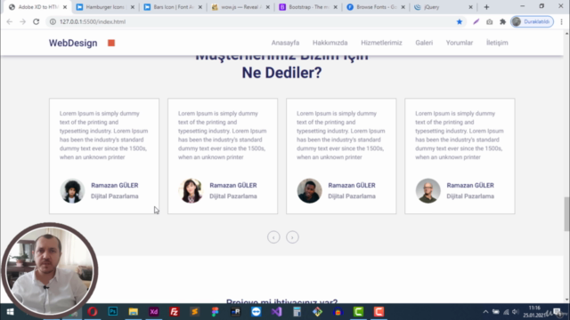This screenshot has height=320, width=570.
Task: Open the Hakkımızda nav link
Action: [330, 43]
